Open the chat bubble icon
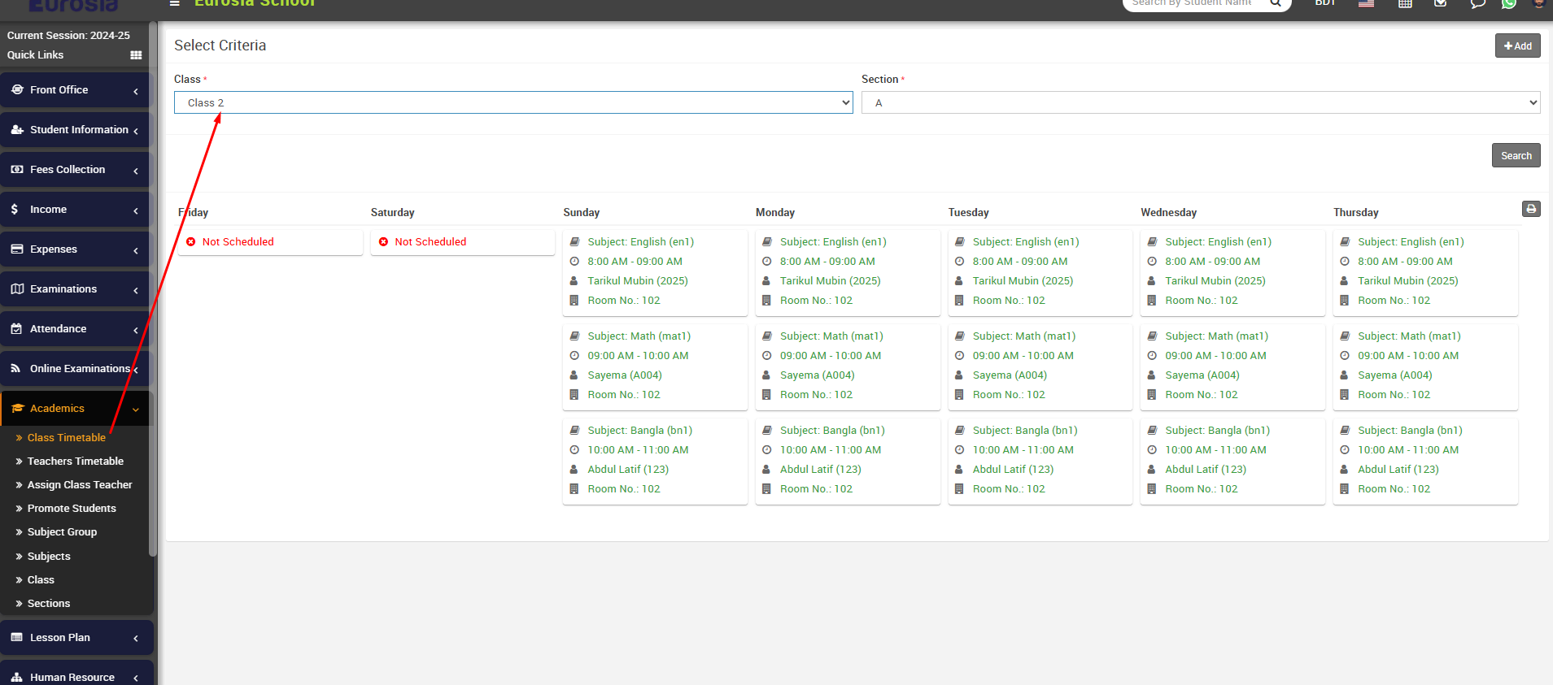 coord(1477,3)
